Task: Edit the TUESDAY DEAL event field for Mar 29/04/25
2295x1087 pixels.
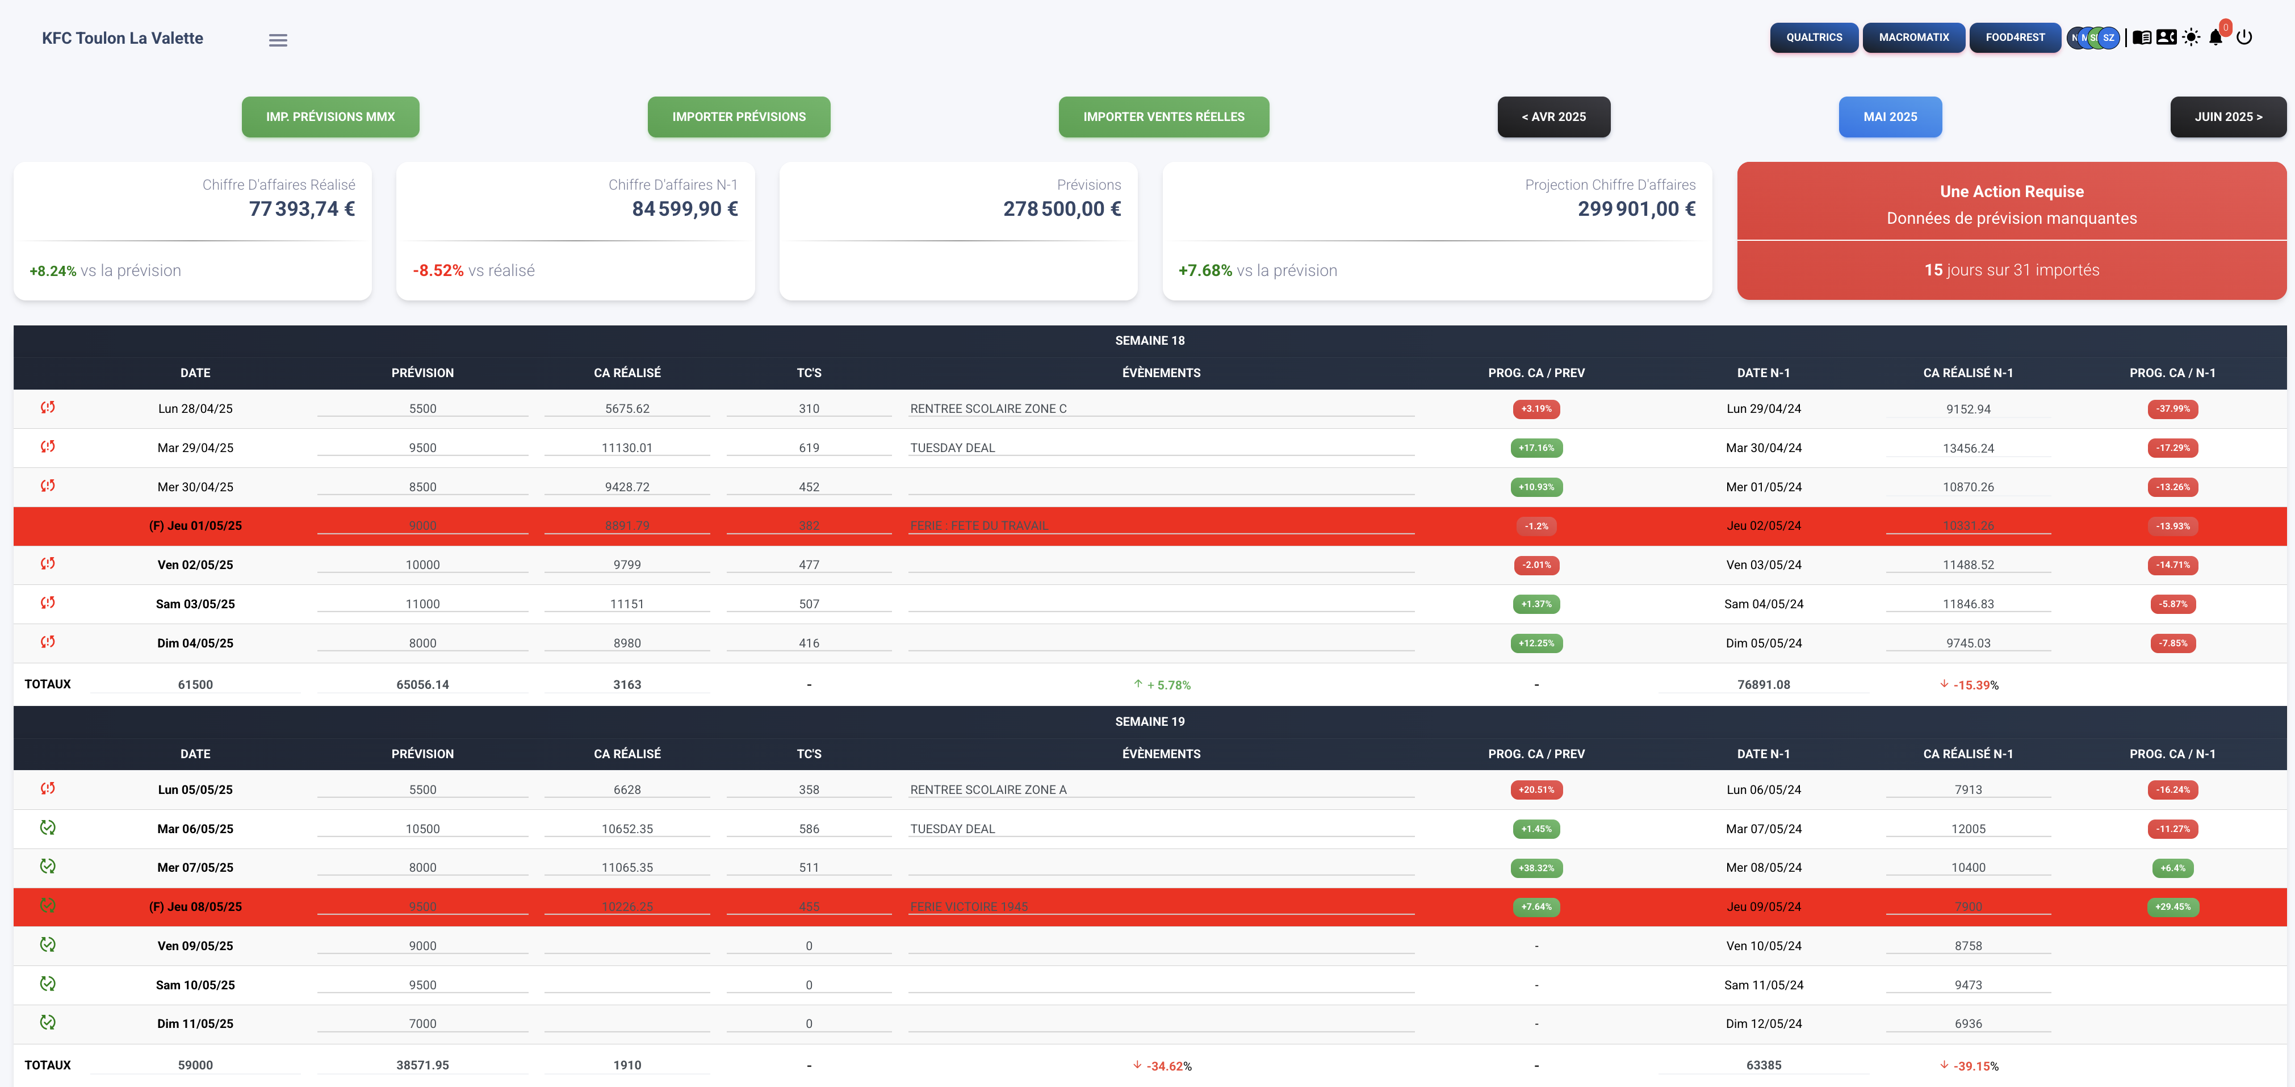Action: (1161, 448)
